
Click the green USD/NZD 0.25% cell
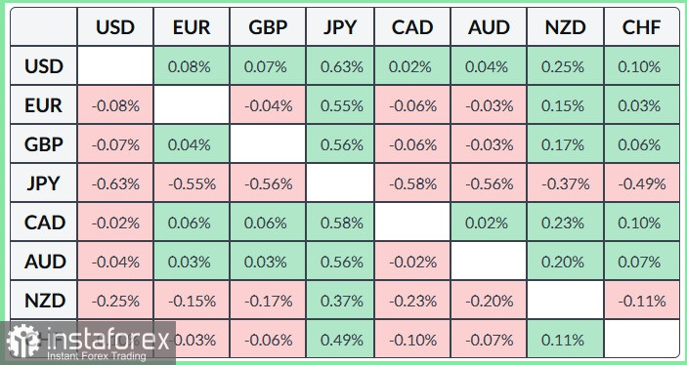click(565, 66)
